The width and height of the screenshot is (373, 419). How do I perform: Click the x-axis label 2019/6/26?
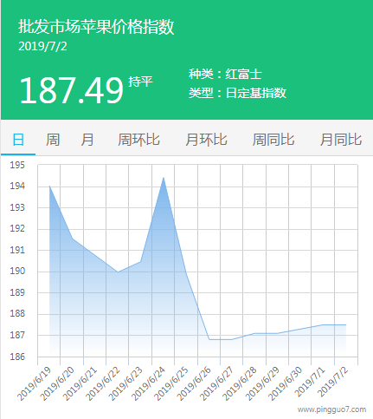pyautogui.click(x=194, y=383)
